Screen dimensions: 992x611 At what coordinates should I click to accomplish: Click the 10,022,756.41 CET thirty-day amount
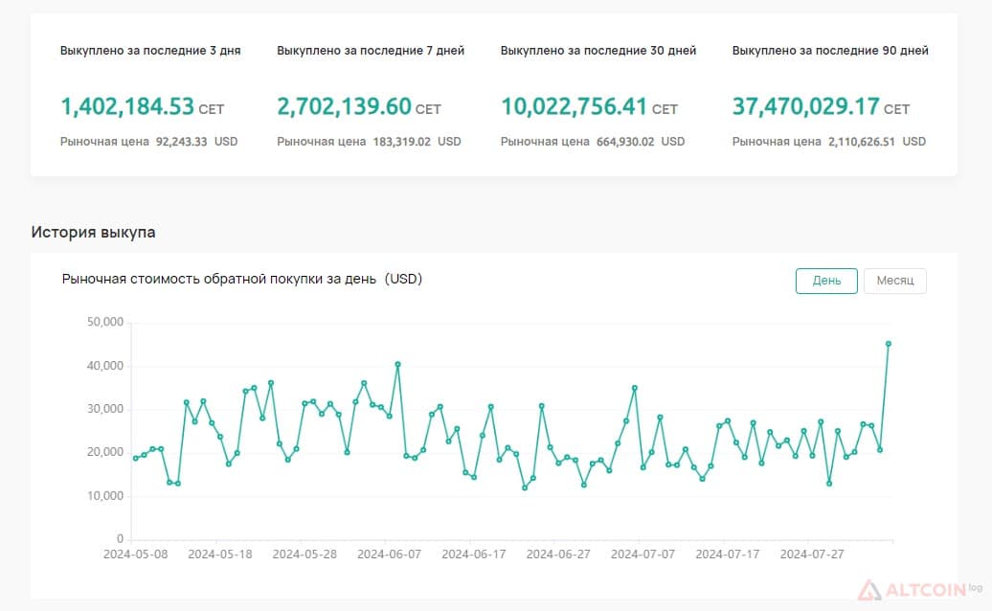click(x=589, y=106)
